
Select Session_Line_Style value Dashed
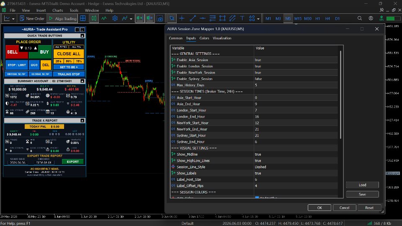(296, 167)
